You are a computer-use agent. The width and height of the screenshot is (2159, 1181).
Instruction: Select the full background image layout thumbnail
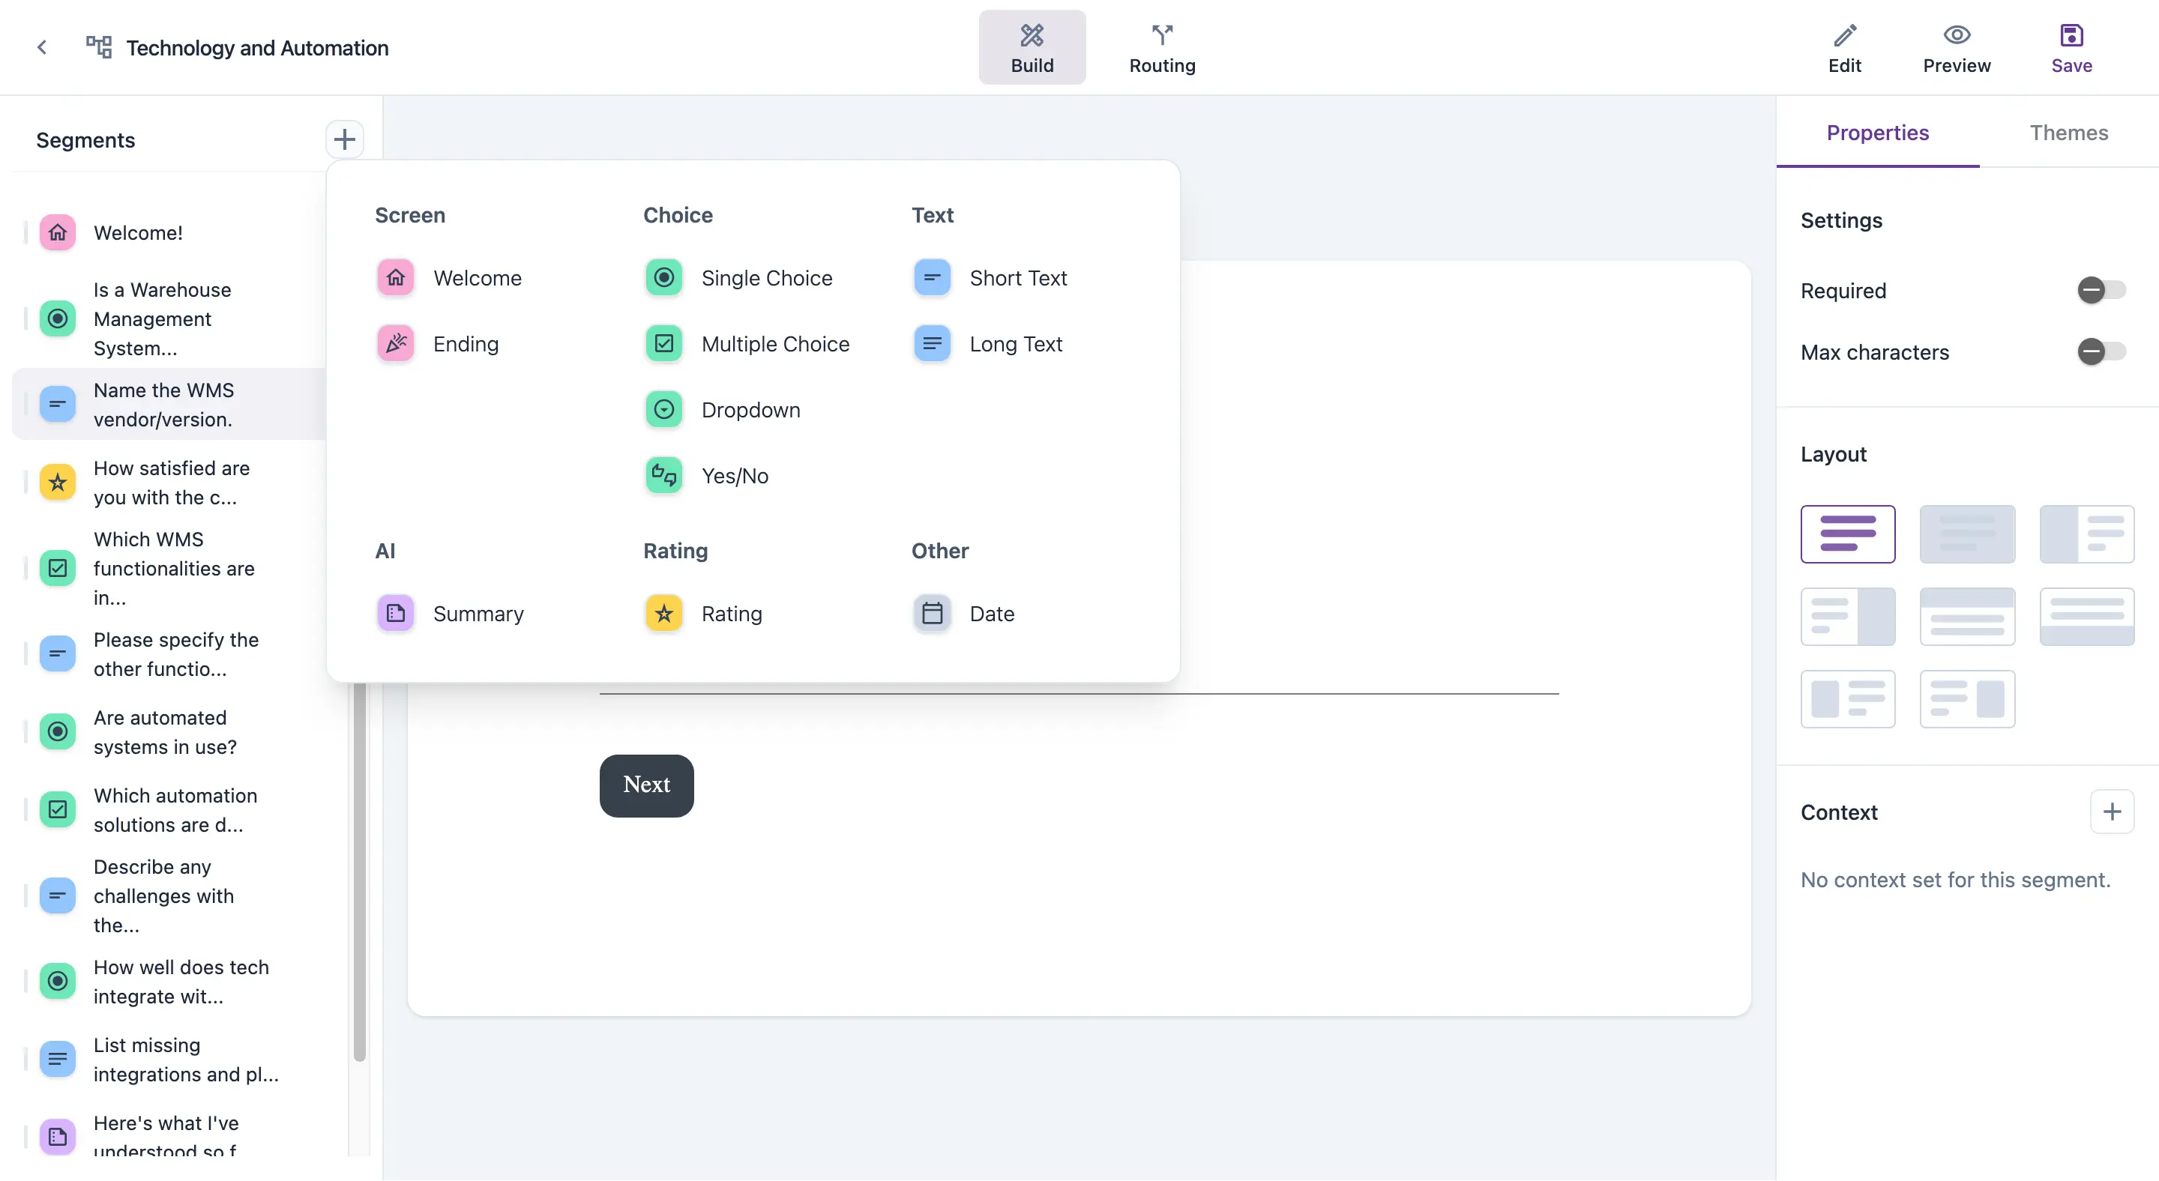1967,534
